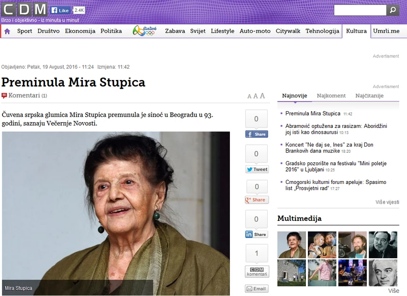407x296 pixels.
Task: Share via LinkedIn Share button
Action: click(256, 234)
